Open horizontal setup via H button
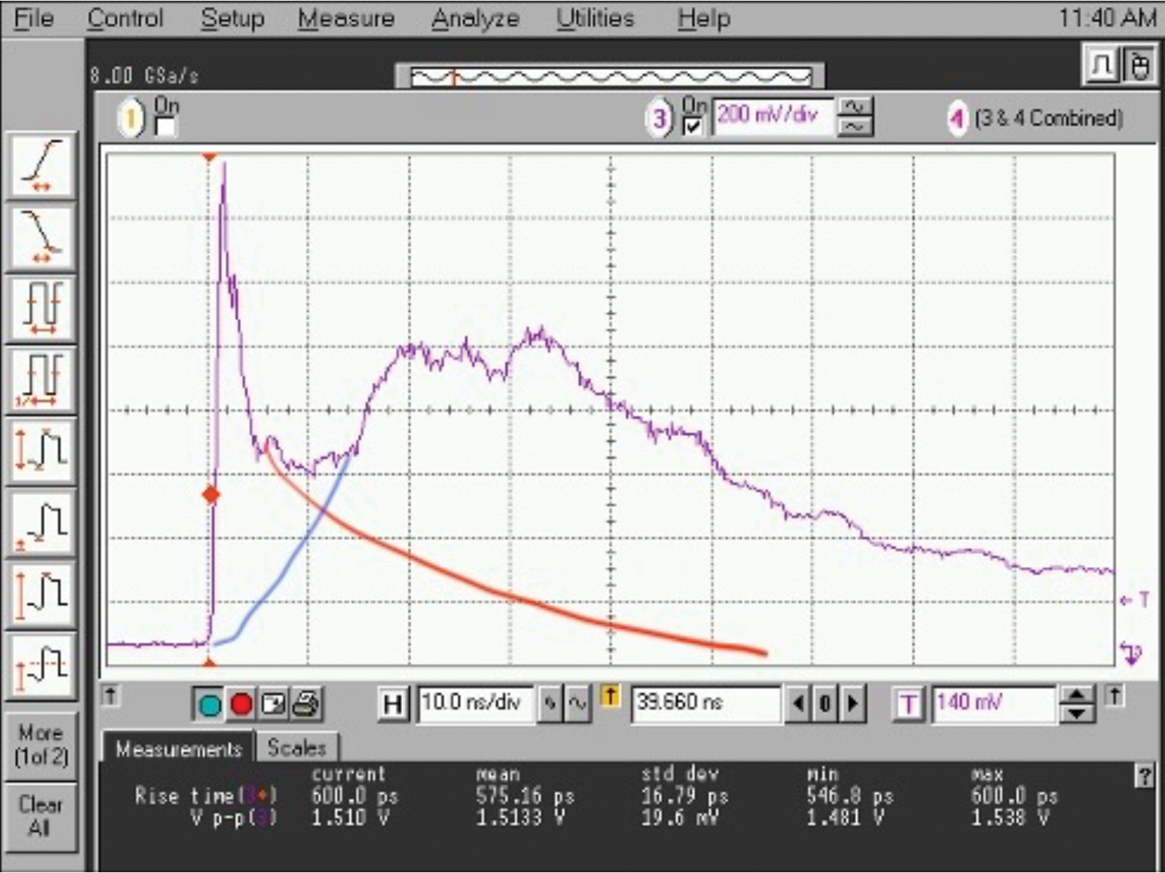Screen dimensions: 1165x873 394,704
